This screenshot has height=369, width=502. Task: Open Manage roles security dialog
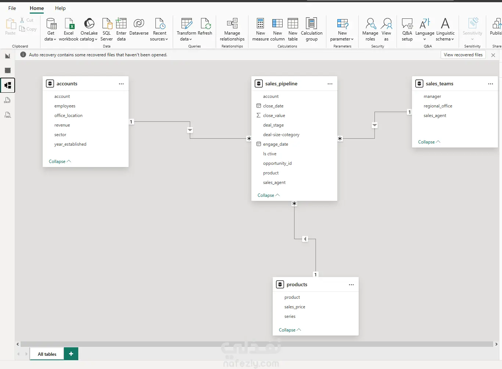370,29
